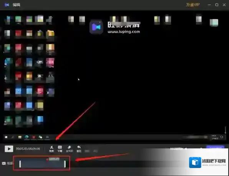229x176 pixels.
Task: Click the greyed redo icon next to undo
Action: click(87, 151)
